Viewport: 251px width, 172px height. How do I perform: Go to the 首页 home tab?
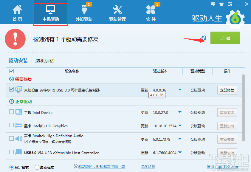17,13
